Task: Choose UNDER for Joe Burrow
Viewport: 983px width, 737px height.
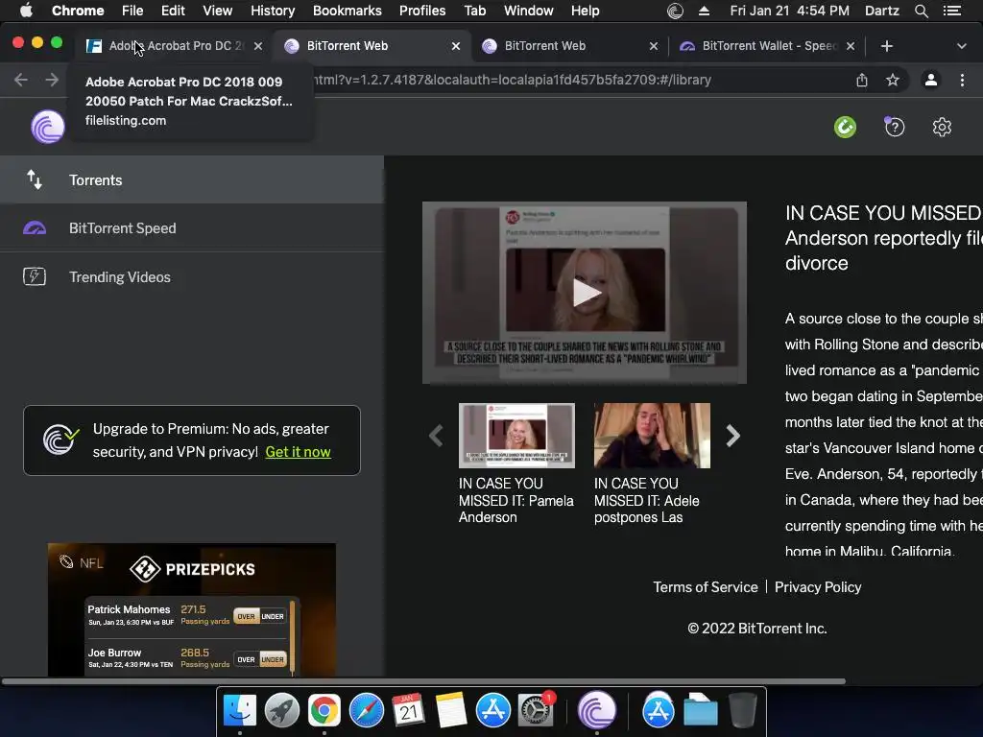Action: tap(272, 659)
